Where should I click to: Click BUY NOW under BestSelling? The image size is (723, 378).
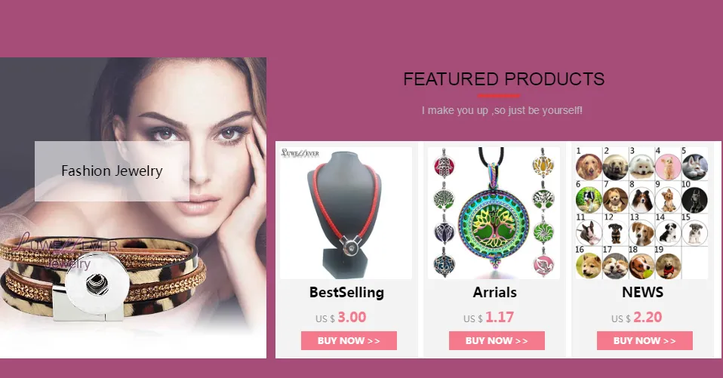pyautogui.click(x=349, y=341)
